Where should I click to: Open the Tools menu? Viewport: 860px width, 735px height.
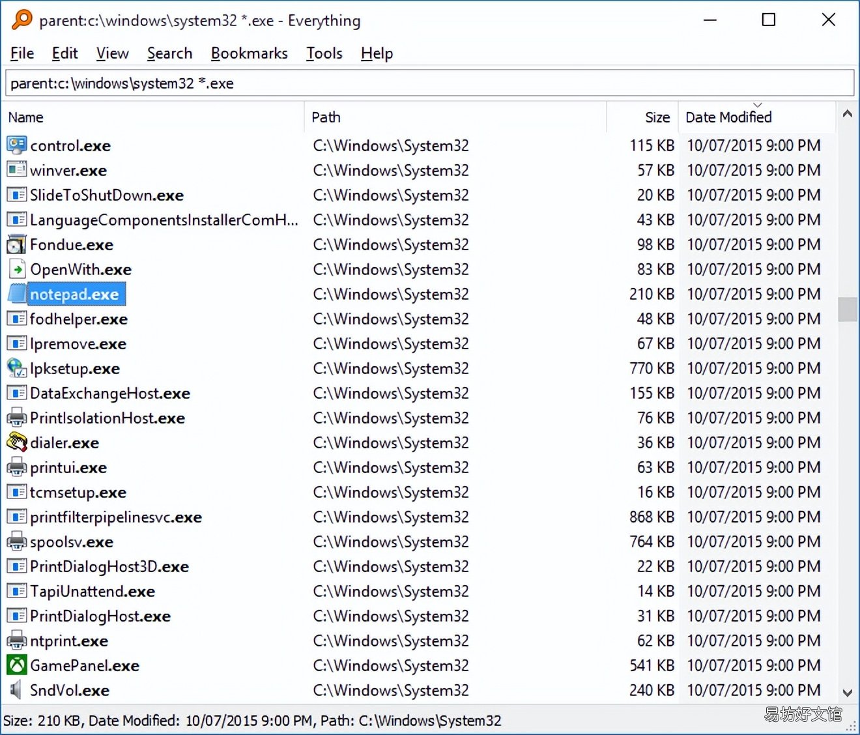click(x=324, y=53)
